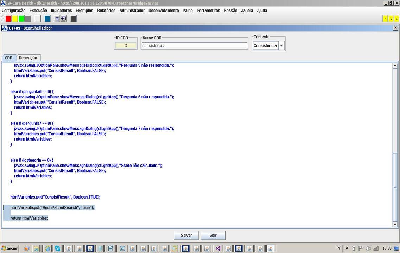Image resolution: width=400 pixels, height=253 pixels.
Task: Click the cascading windows toolbar icon
Action: point(63,19)
